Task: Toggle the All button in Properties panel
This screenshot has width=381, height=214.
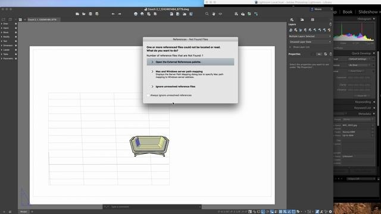Action: (319, 54)
